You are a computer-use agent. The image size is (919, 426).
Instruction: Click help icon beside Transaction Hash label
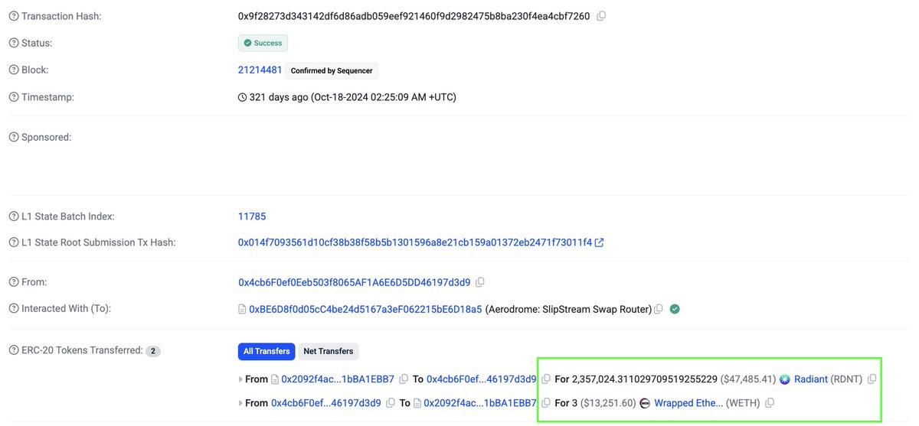click(13, 16)
